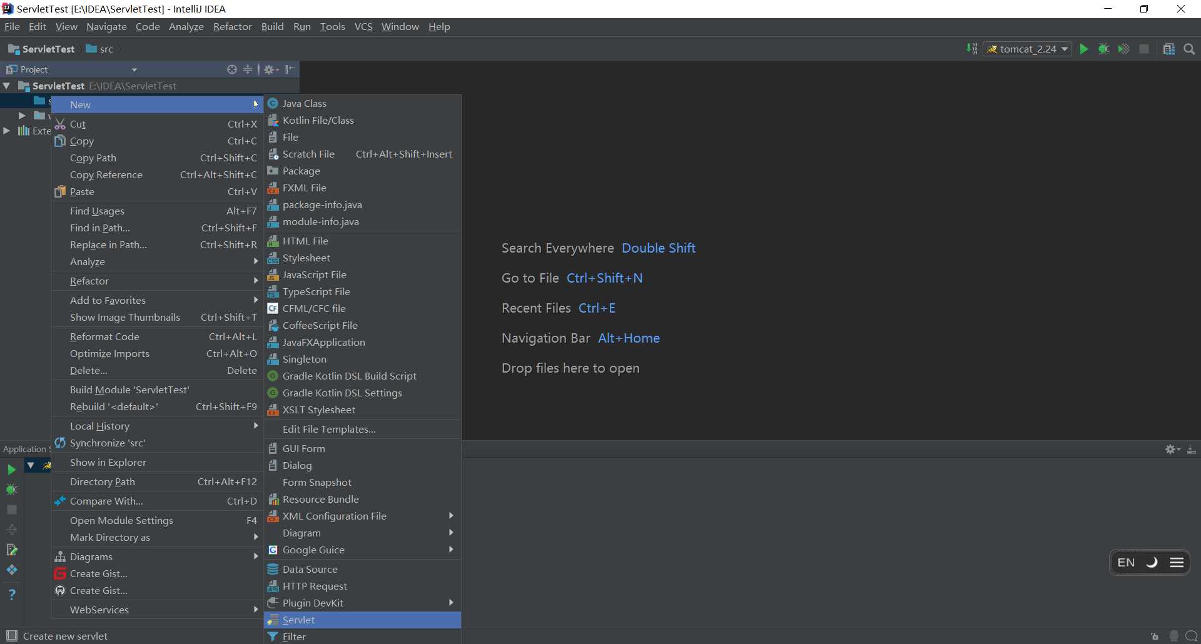
Task: Click Scroll from Source target icon
Action: [x=232, y=69]
